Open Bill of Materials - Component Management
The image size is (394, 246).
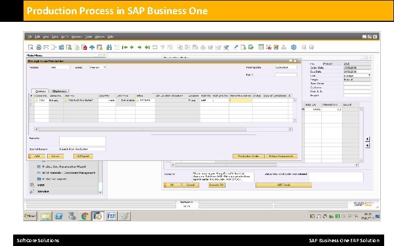(68, 173)
